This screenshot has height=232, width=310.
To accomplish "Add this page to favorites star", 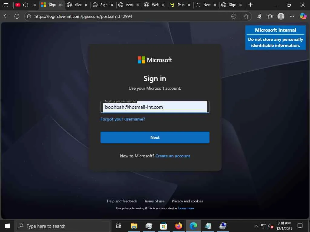I will click(x=246, y=16).
